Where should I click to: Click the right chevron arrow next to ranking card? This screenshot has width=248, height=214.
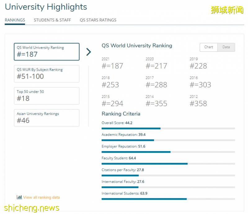pos(89,52)
